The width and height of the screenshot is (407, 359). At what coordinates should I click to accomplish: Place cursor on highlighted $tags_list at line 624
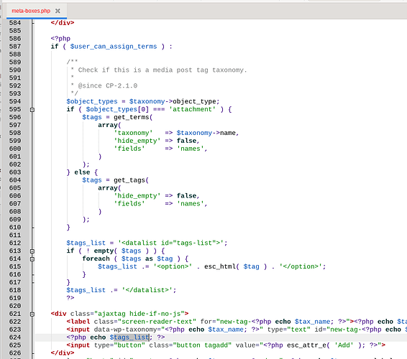tap(129, 337)
